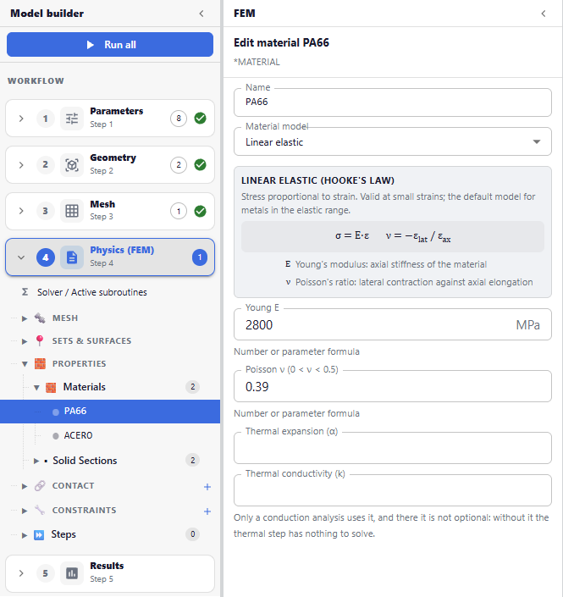Screen dimensions: 563x597
Task: Expand the Parameters step chevron
Action: (x=21, y=119)
